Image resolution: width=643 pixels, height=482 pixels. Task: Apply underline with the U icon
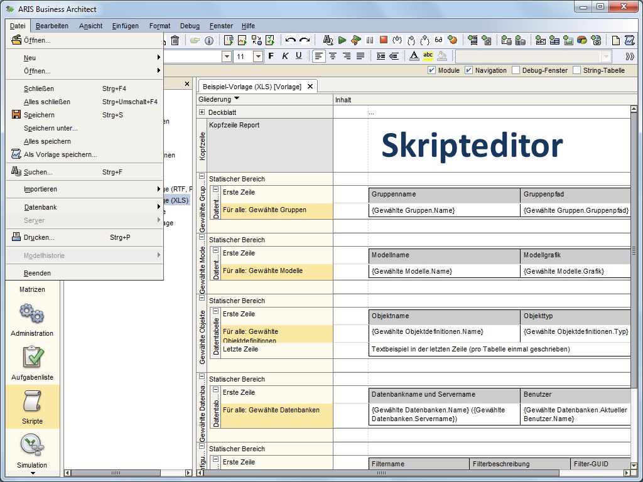298,56
